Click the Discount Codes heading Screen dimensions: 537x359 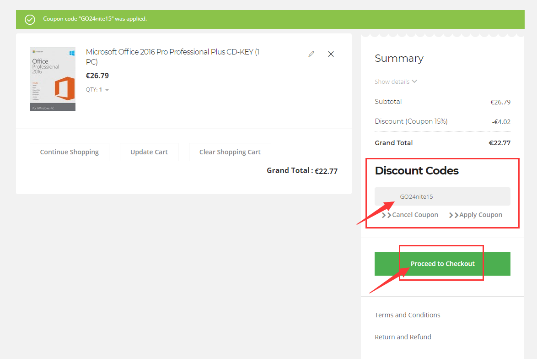click(417, 171)
